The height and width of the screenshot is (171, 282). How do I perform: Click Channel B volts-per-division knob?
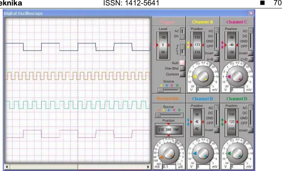203,153
